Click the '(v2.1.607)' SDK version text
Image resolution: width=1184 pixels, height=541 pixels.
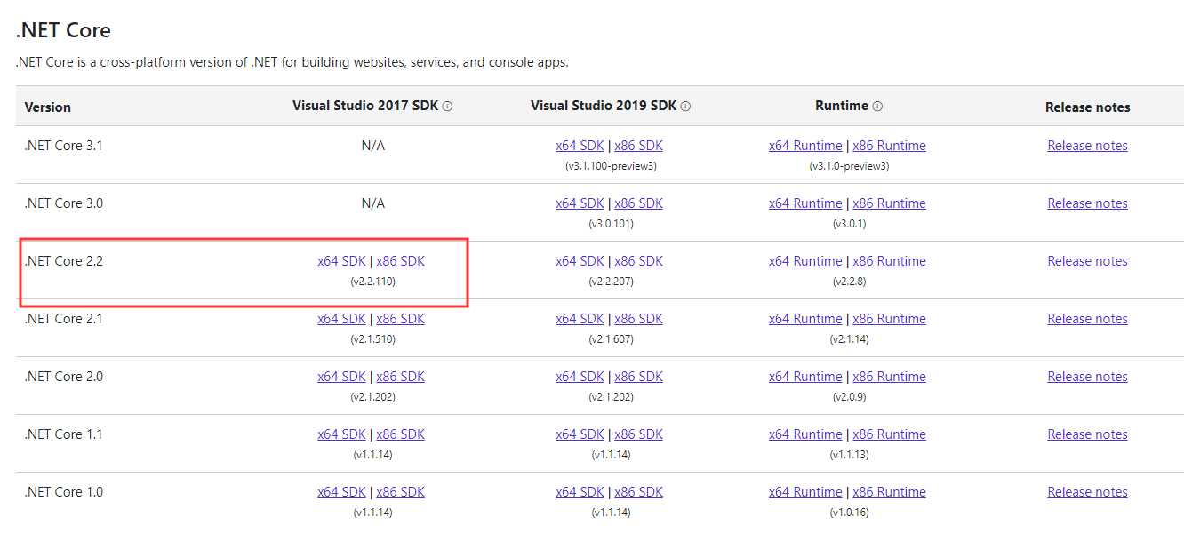point(610,339)
